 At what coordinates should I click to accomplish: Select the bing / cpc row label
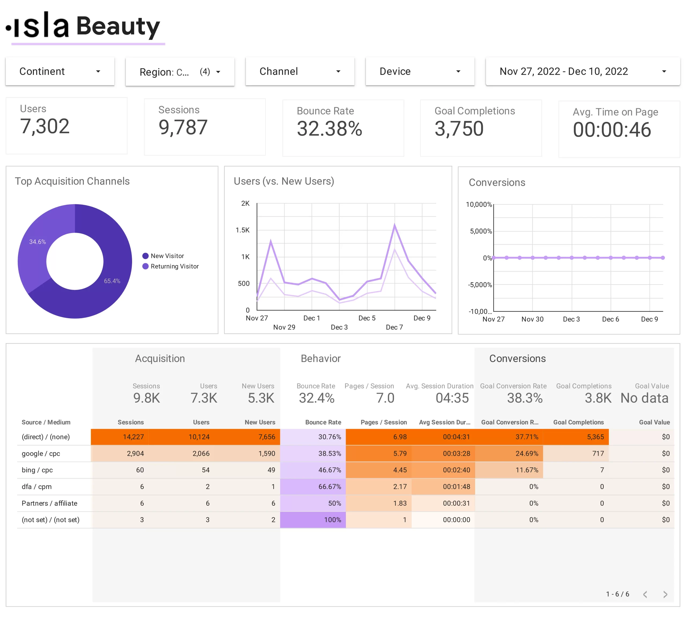37,470
